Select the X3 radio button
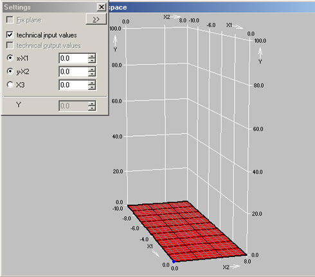Image resolution: width=315 pixels, height=277 pixels. (10, 85)
